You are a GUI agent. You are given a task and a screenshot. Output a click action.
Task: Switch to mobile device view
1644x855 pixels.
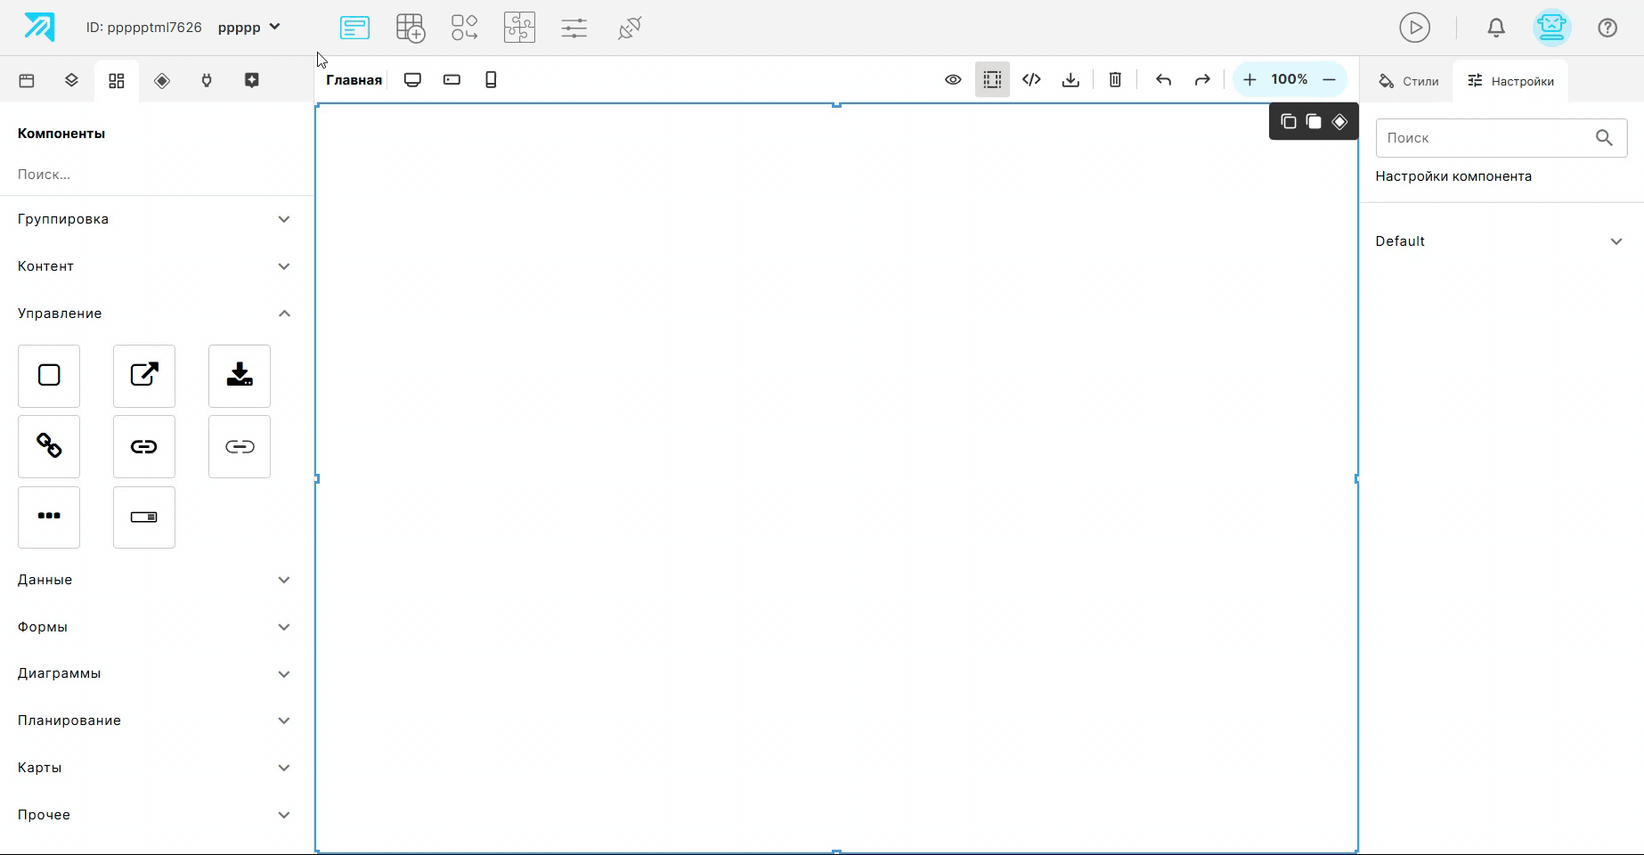[x=491, y=80]
